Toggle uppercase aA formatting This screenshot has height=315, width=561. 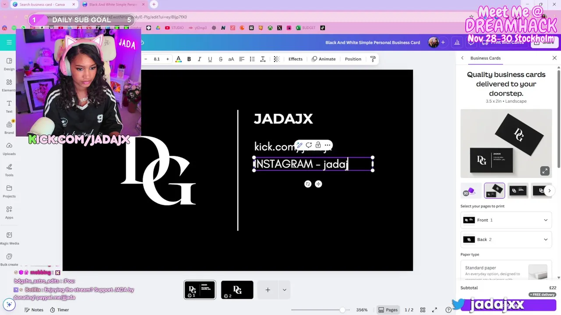231,59
